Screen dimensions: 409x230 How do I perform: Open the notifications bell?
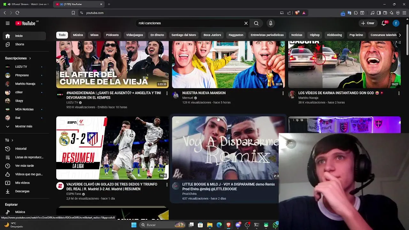(384, 23)
